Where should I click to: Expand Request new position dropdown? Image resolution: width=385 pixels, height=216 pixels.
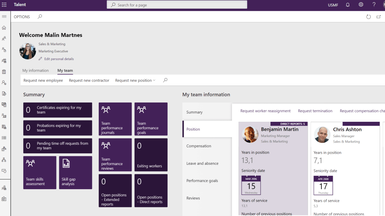tap(135, 80)
